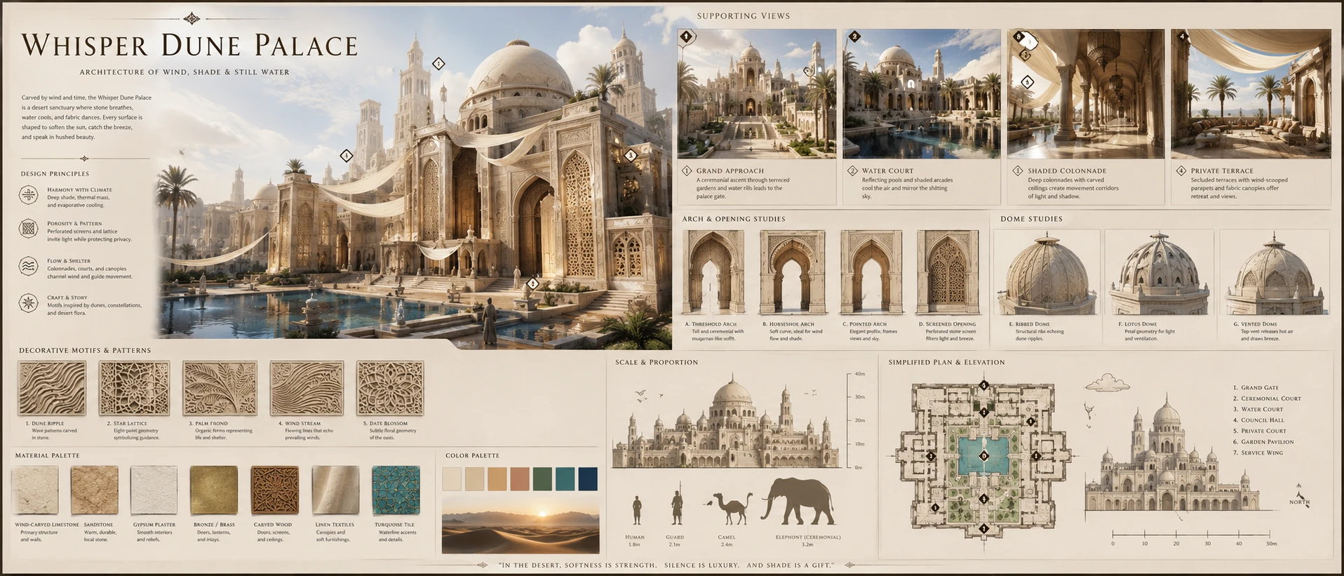Select the Human silhouette in the scale chart

[x=636, y=511]
